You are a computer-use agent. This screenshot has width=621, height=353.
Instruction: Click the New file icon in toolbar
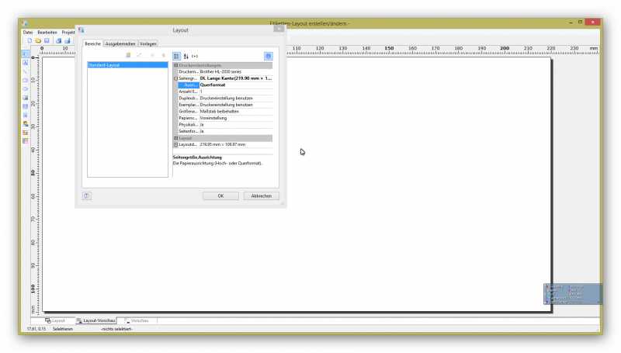[29, 40]
